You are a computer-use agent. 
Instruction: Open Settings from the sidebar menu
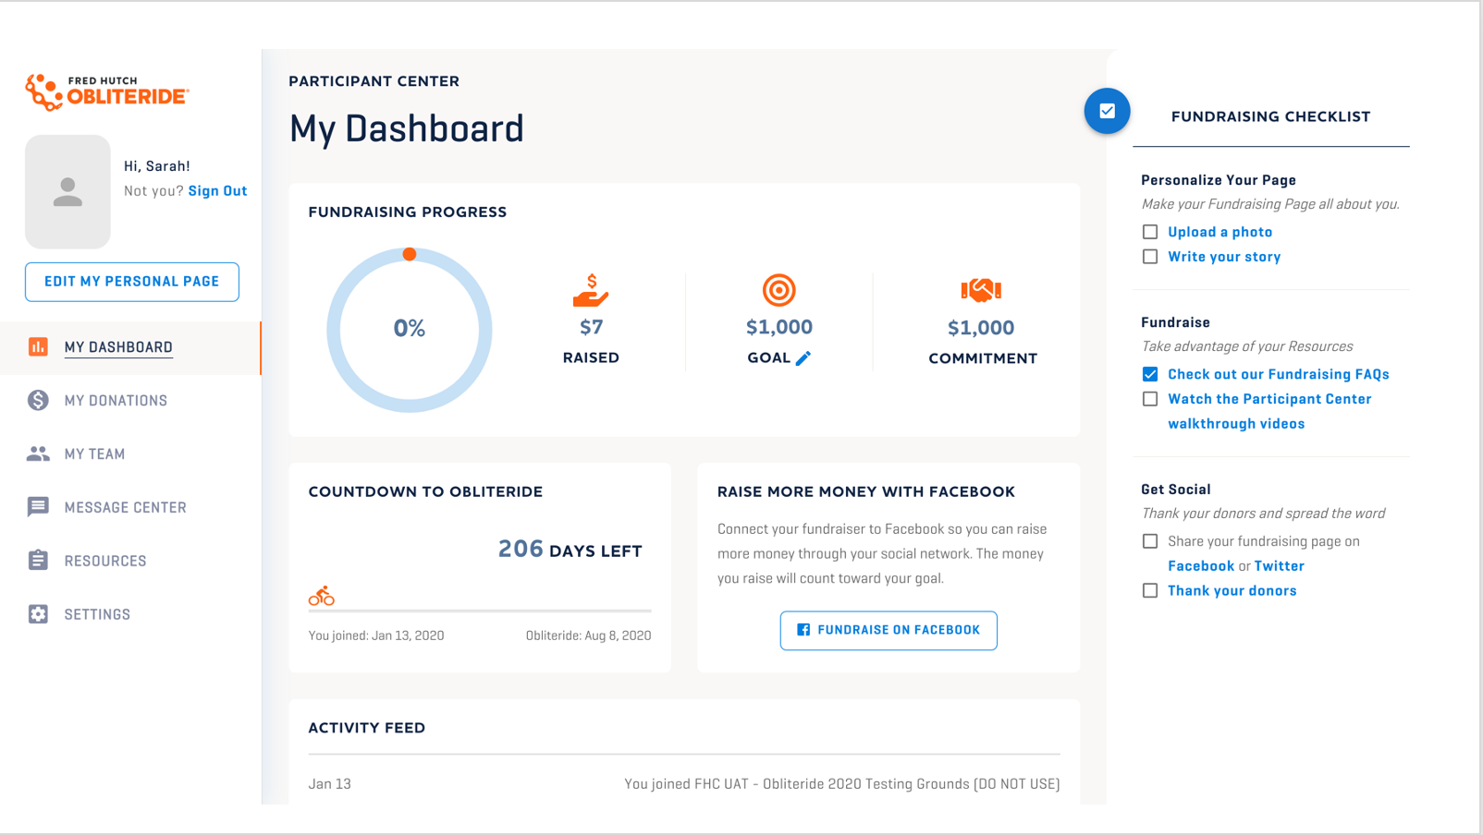tap(98, 613)
